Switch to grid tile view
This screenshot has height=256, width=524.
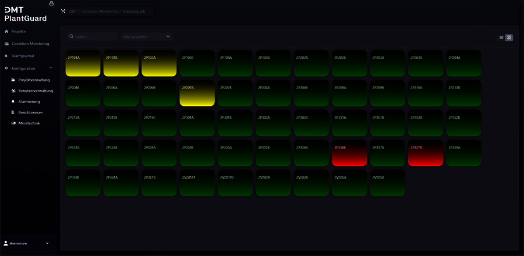coord(509,37)
